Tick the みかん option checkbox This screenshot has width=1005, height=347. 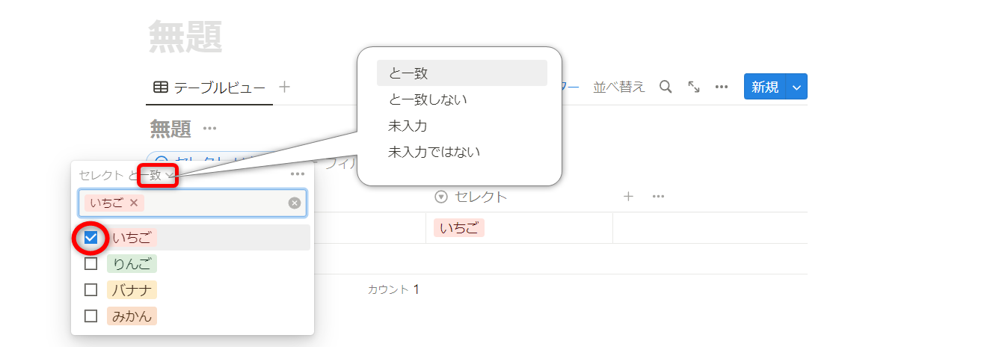pos(91,316)
